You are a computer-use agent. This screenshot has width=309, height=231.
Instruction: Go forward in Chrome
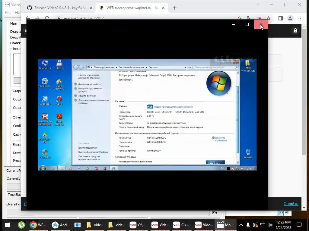tap(37, 18)
